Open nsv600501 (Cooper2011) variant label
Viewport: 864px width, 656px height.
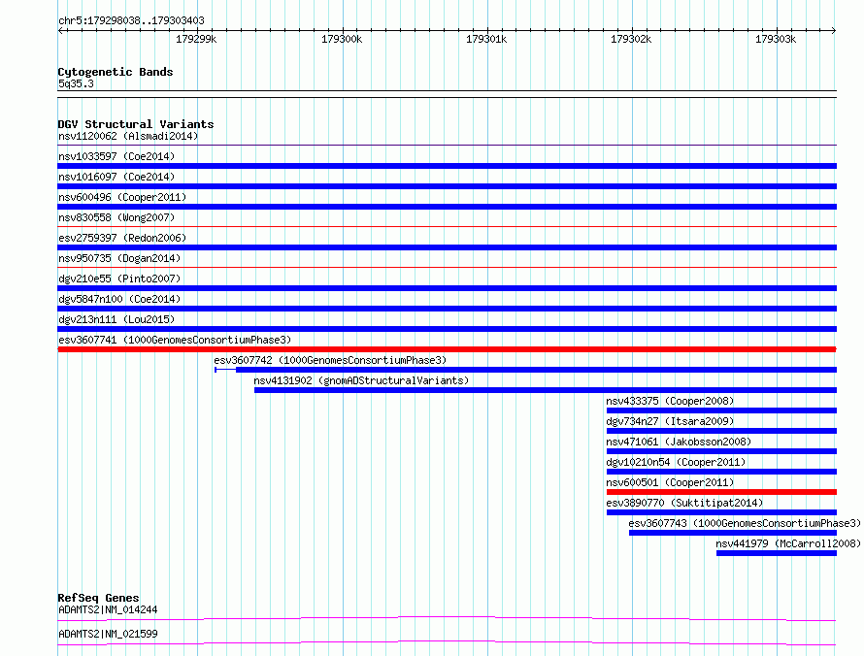[x=670, y=482]
